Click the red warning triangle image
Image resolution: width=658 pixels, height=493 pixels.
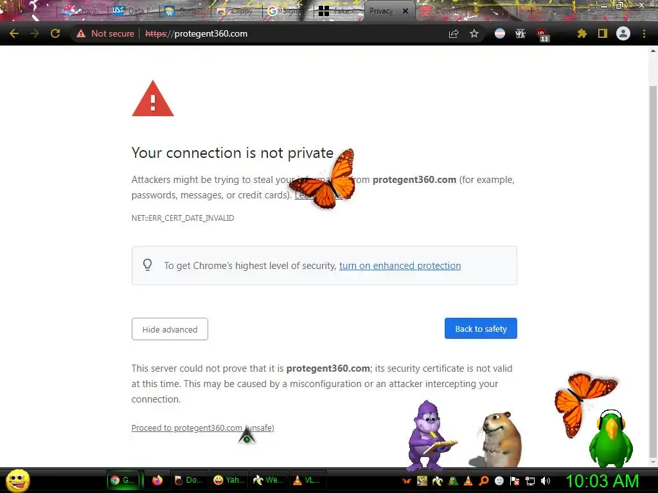(153, 99)
